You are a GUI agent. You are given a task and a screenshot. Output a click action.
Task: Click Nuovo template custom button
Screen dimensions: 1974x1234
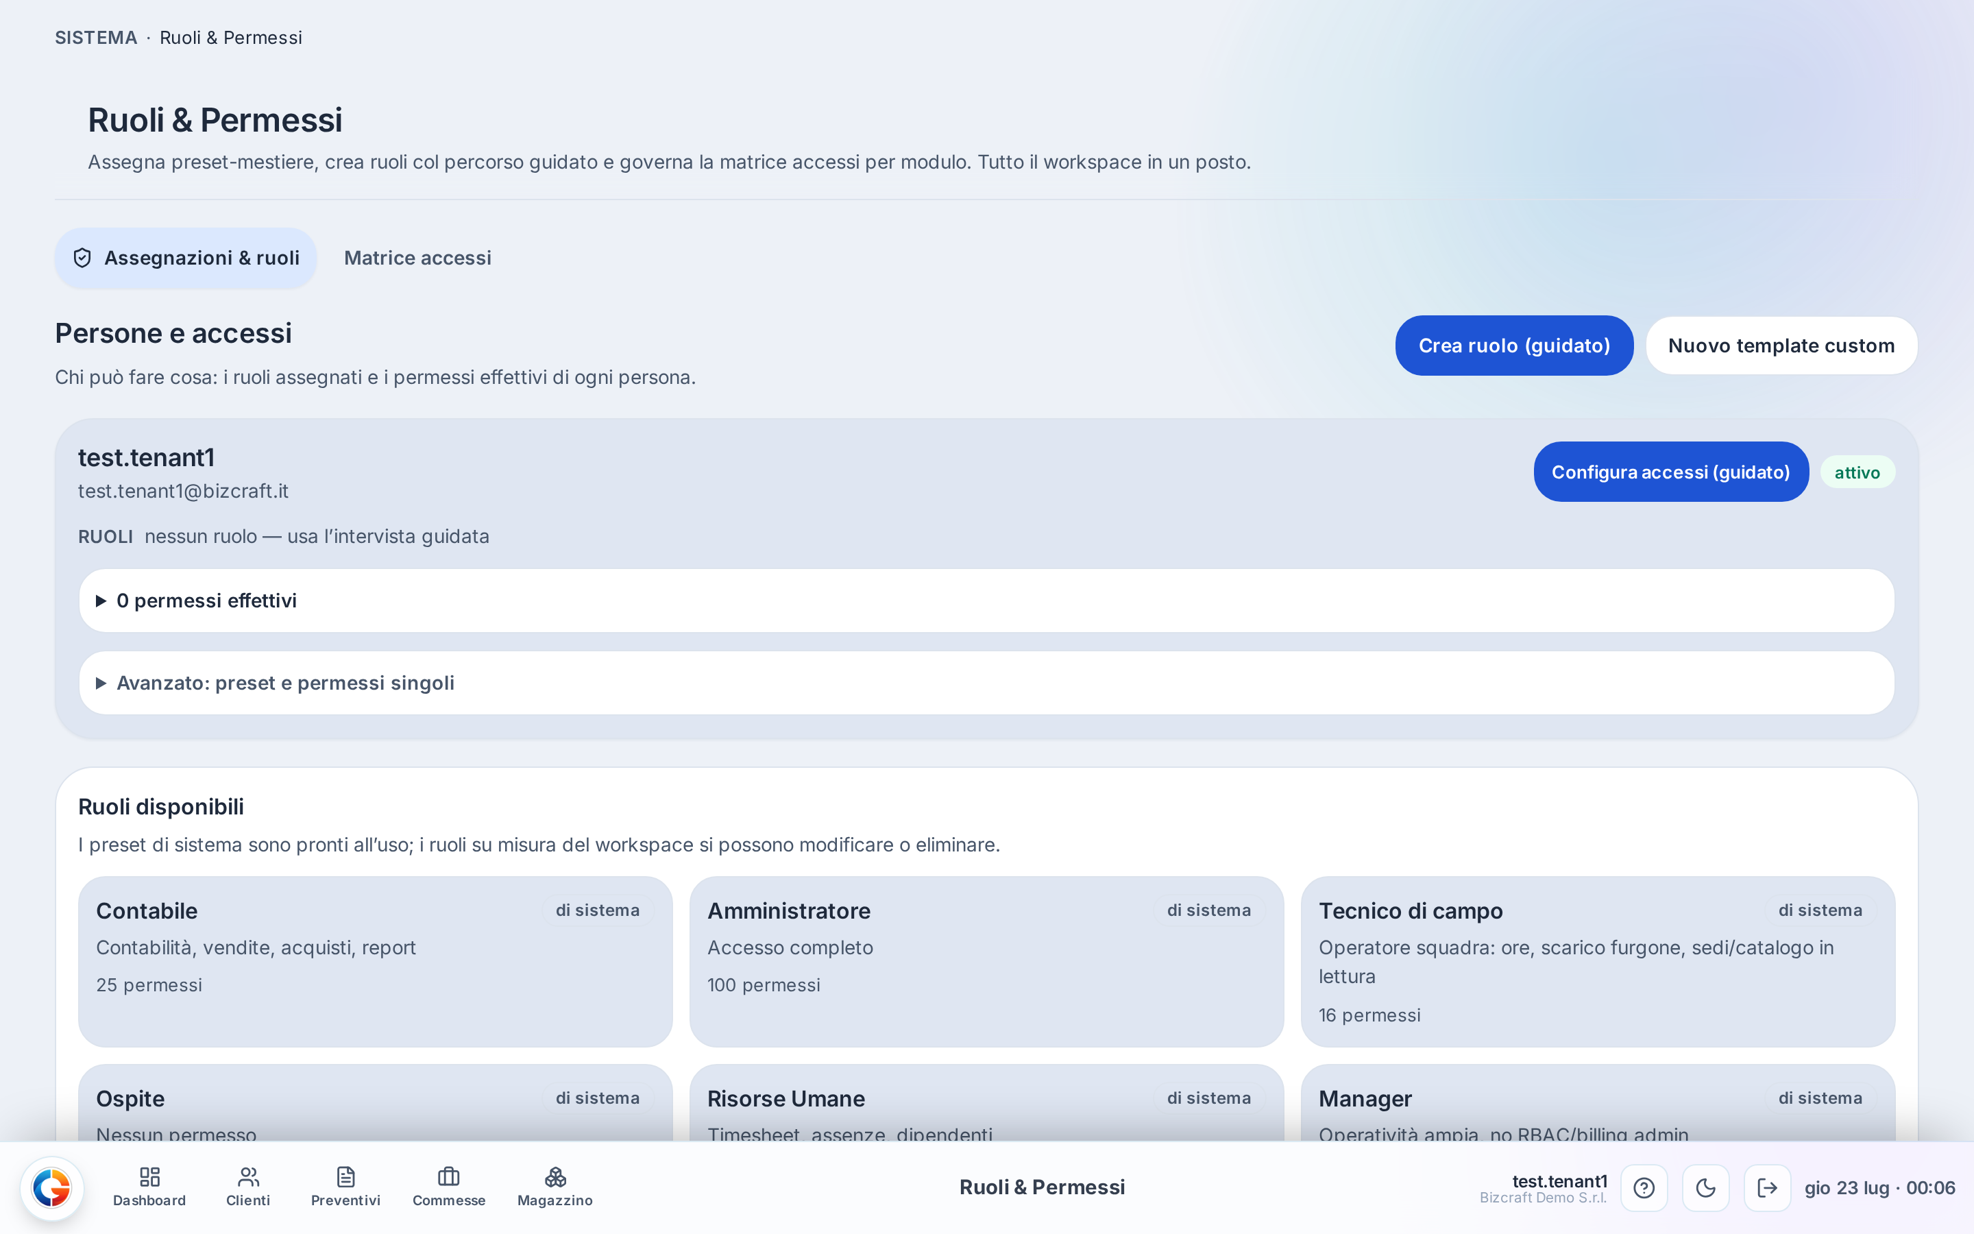1781,346
